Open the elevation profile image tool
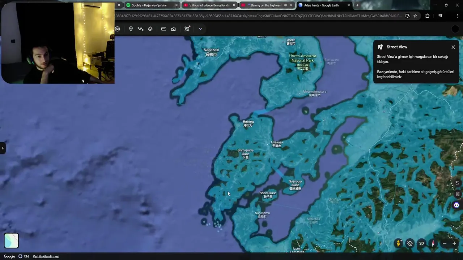463x260 pixels. pos(173,29)
